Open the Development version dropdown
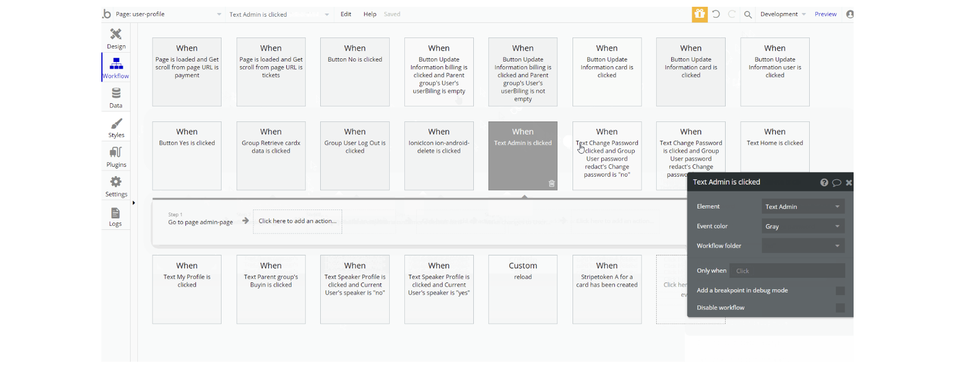This screenshot has width=956, height=368. tap(783, 14)
